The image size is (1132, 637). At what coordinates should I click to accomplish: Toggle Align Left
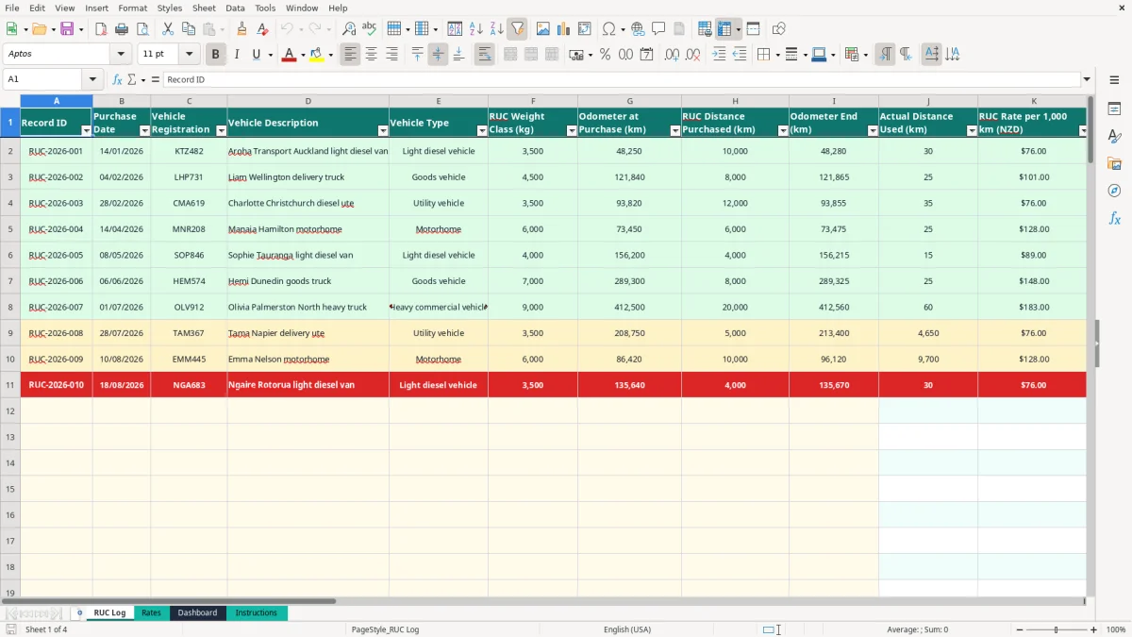tap(351, 55)
